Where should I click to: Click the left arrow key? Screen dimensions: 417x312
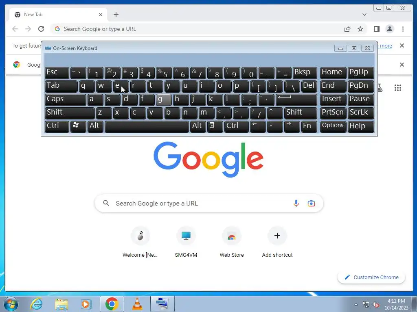coord(258,126)
